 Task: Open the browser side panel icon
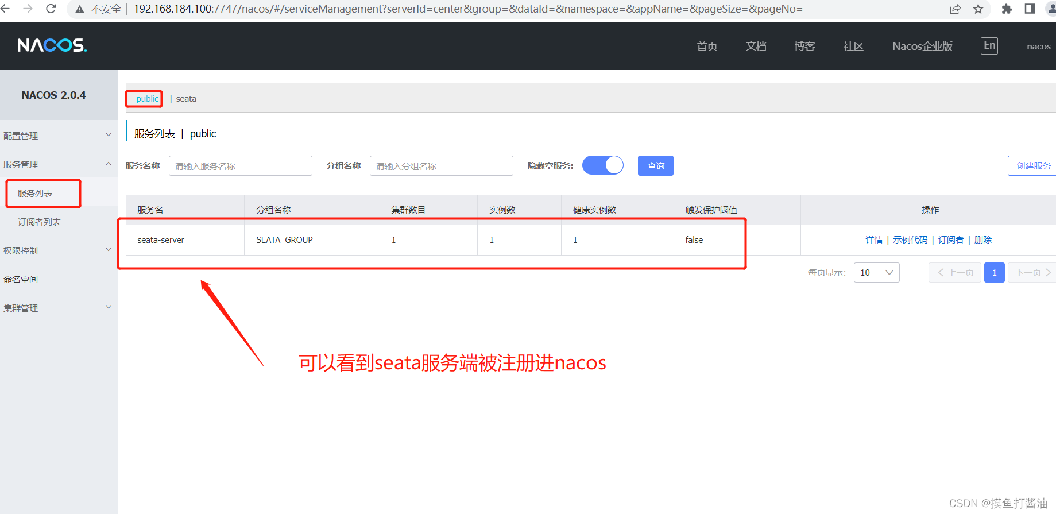pyautogui.click(x=1030, y=9)
